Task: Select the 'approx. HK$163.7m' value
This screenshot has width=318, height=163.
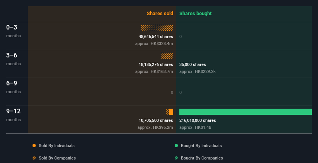Action: (154, 71)
